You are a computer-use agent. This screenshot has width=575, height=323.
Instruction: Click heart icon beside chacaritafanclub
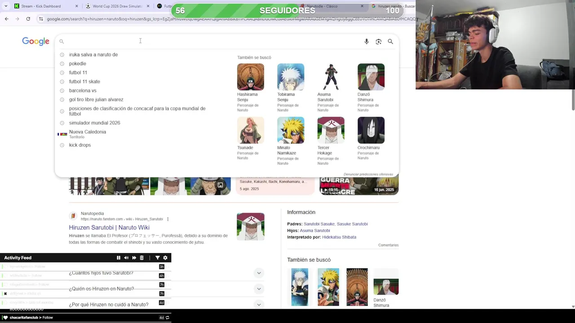pos(5,318)
